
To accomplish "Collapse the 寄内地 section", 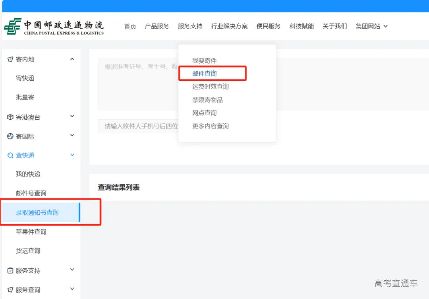I will [x=72, y=59].
